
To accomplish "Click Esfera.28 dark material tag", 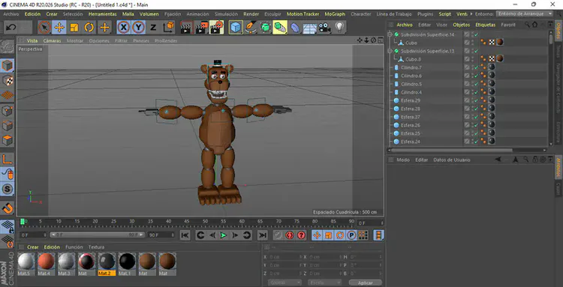I will (492, 108).
